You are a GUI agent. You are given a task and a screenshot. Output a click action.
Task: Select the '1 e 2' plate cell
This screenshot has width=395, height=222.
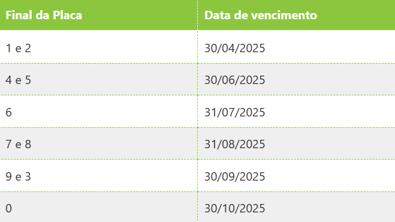point(98,47)
